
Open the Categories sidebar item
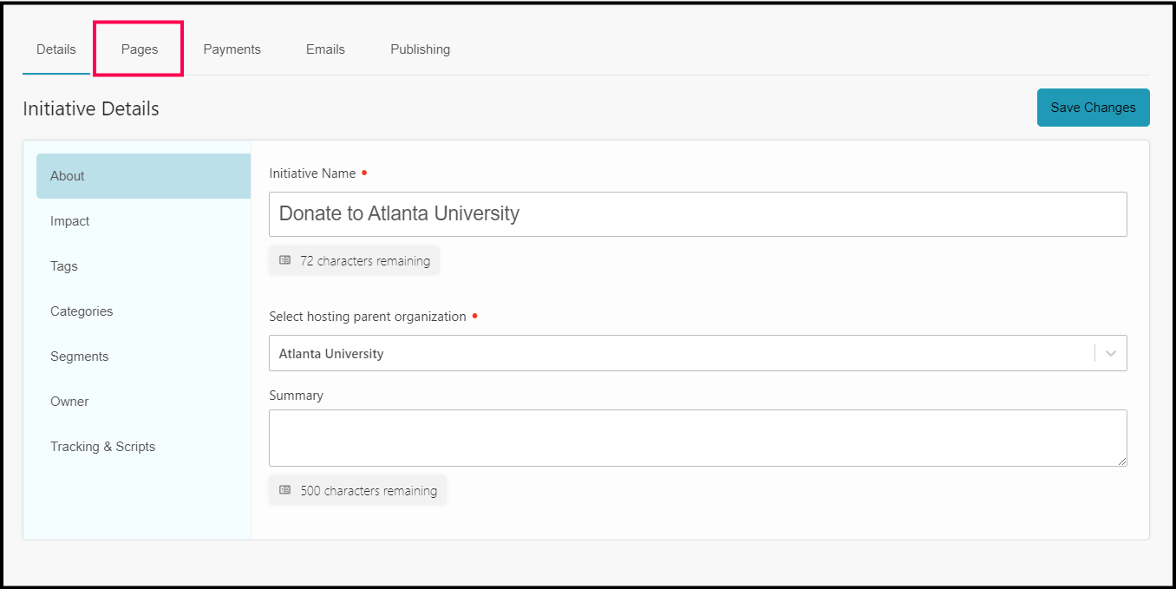[82, 311]
